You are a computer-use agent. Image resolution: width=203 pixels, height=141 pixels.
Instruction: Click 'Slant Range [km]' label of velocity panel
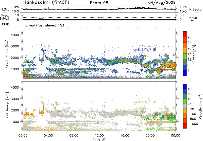(x=7, y=106)
